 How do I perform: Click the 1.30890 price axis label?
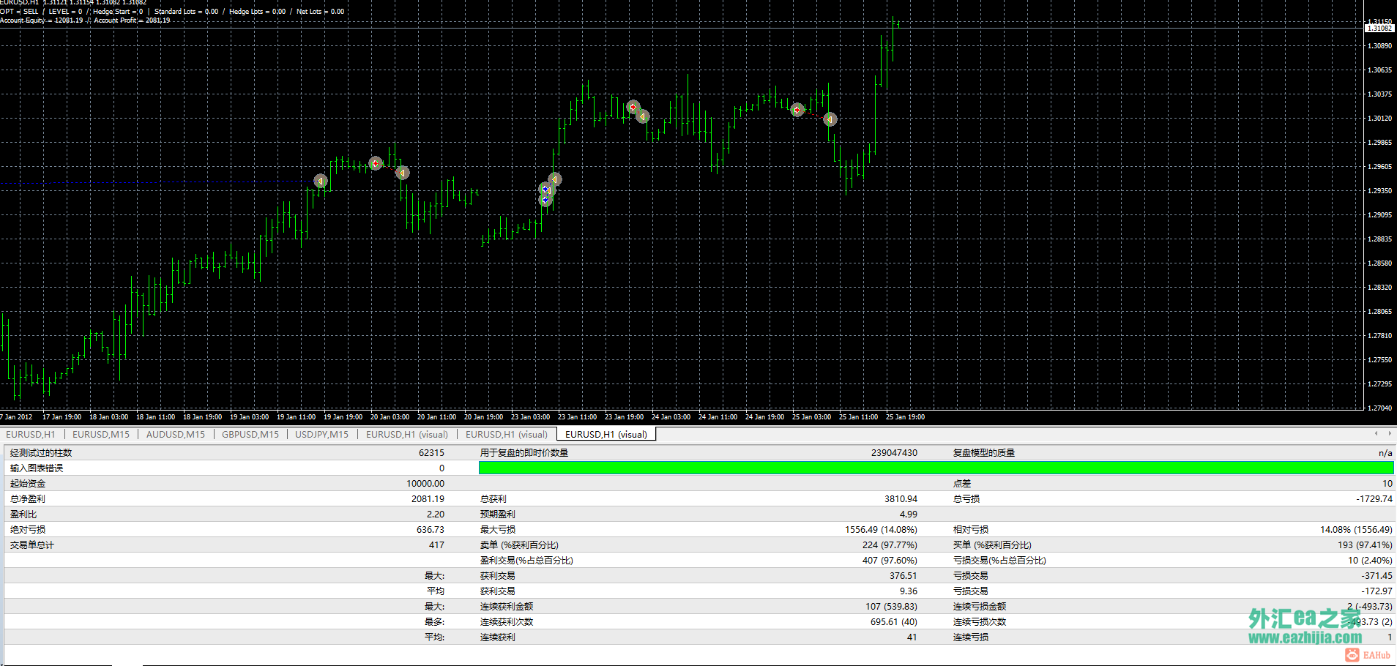click(x=1379, y=45)
